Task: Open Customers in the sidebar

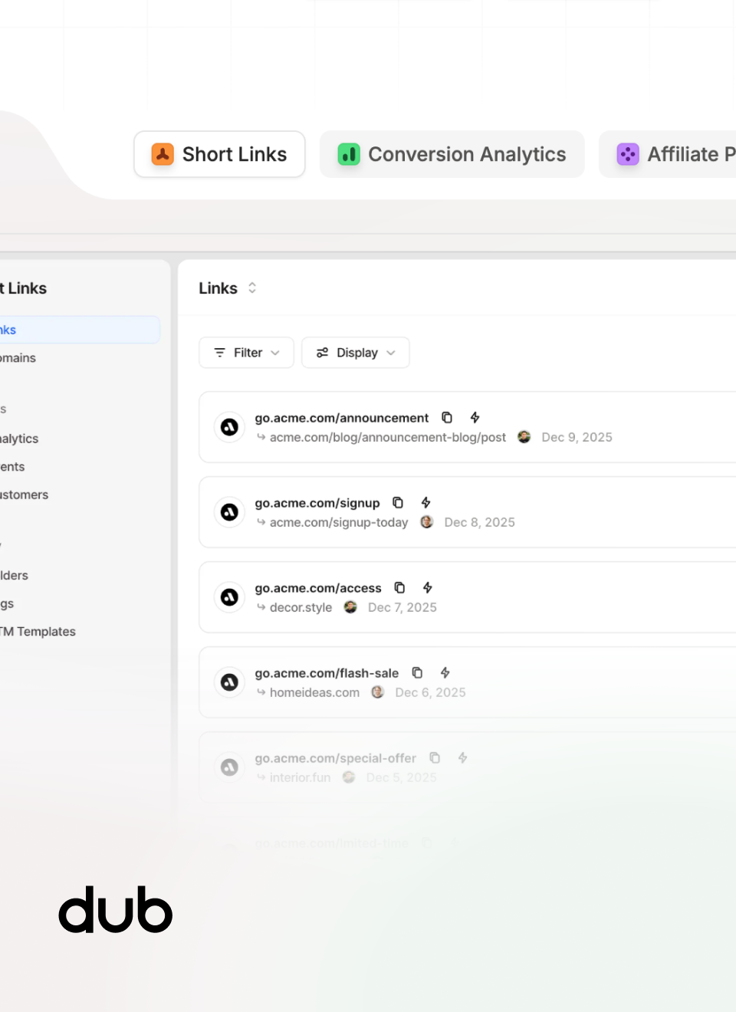Action: tap(25, 495)
